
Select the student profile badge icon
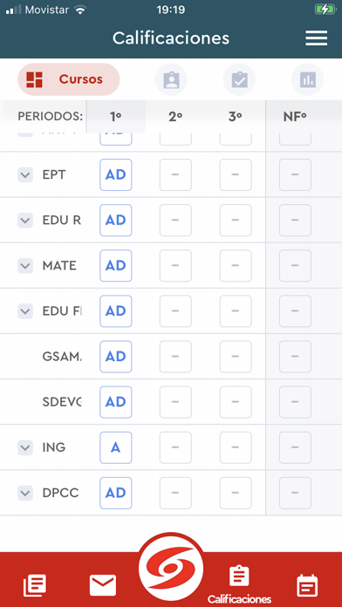point(171,79)
